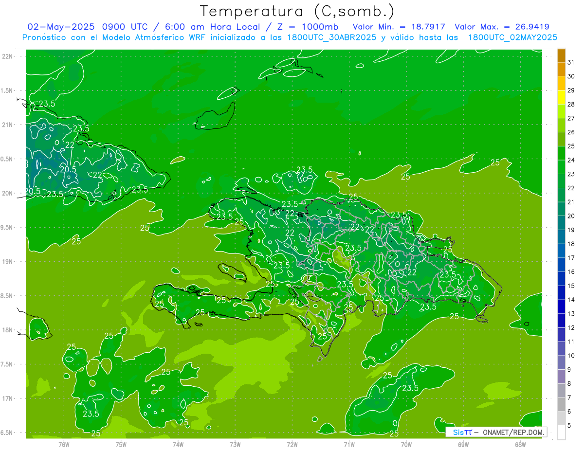
Task: Click the legend value '26'
Action: 571,132
